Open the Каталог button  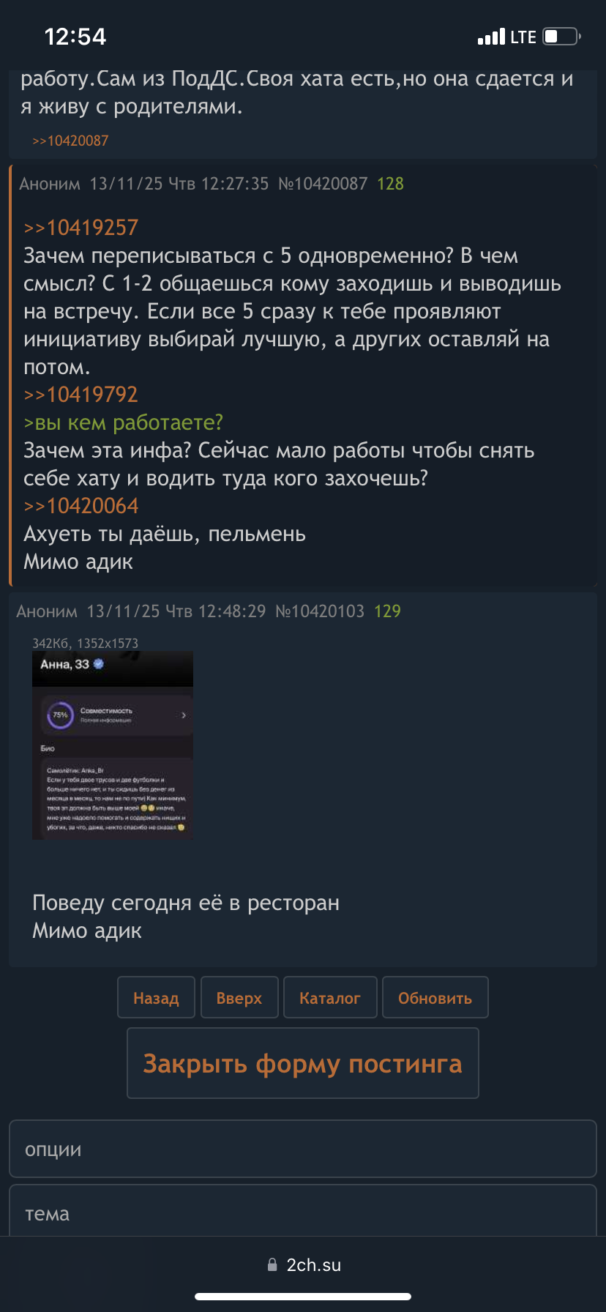click(330, 997)
